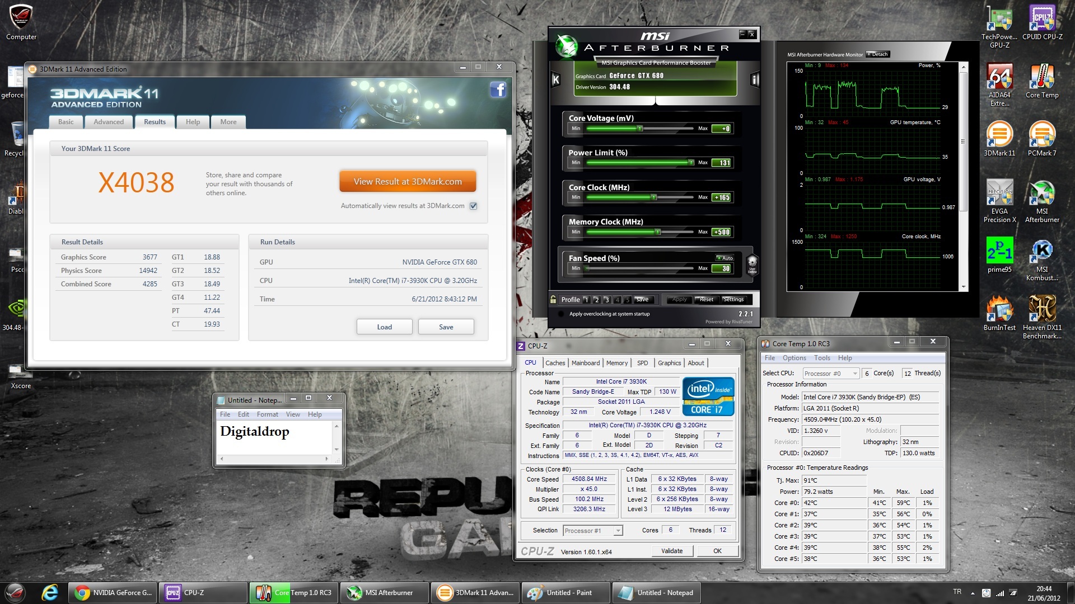The height and width of the screenshot is (604, 1075).
Task: Click the 3DMark Load button
Action: coord(385,327)
